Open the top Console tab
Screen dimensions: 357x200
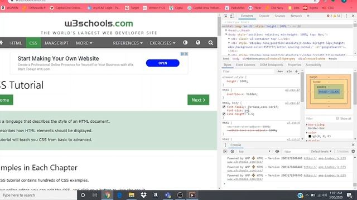pos(264,16)
